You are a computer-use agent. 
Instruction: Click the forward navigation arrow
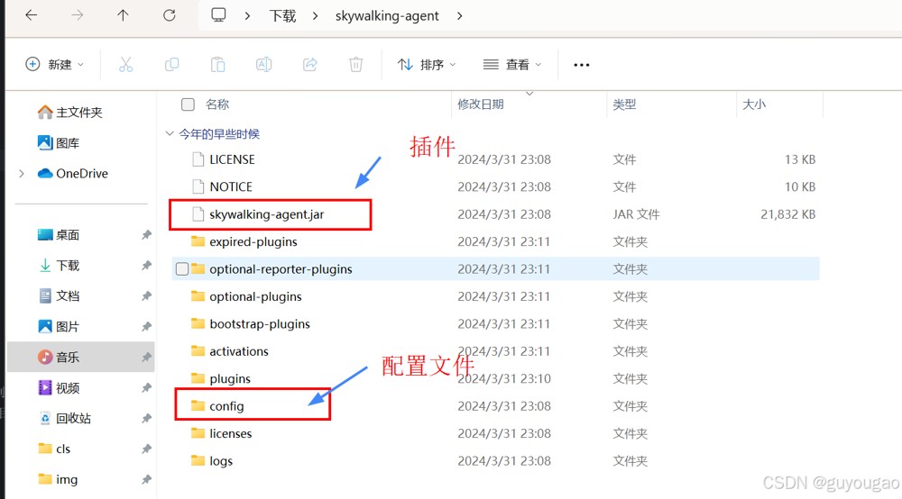pyautogui.click(x=77, y=15)
